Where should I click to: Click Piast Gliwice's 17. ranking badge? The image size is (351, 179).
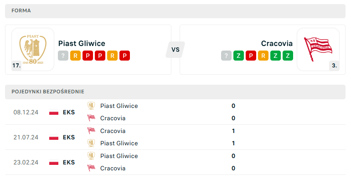point(16,66)
